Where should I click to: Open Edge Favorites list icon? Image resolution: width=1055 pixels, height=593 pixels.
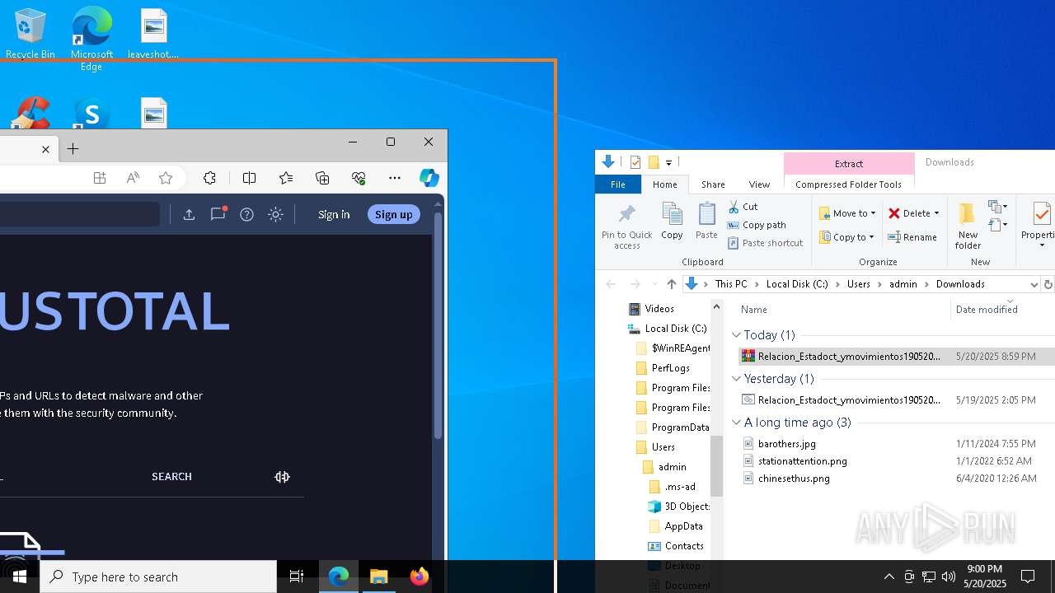[286, 178]
